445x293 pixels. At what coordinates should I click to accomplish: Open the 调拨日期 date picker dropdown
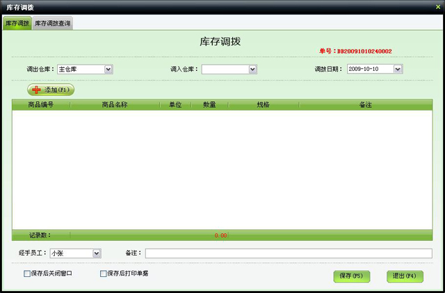pos(398,69)
